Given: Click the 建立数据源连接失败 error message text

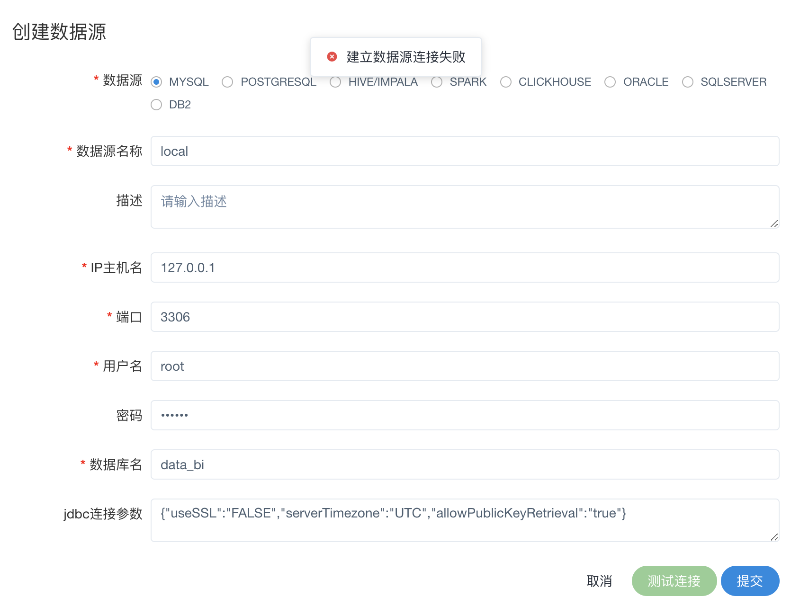Looking at the screenshot, I should coord(406,57).
